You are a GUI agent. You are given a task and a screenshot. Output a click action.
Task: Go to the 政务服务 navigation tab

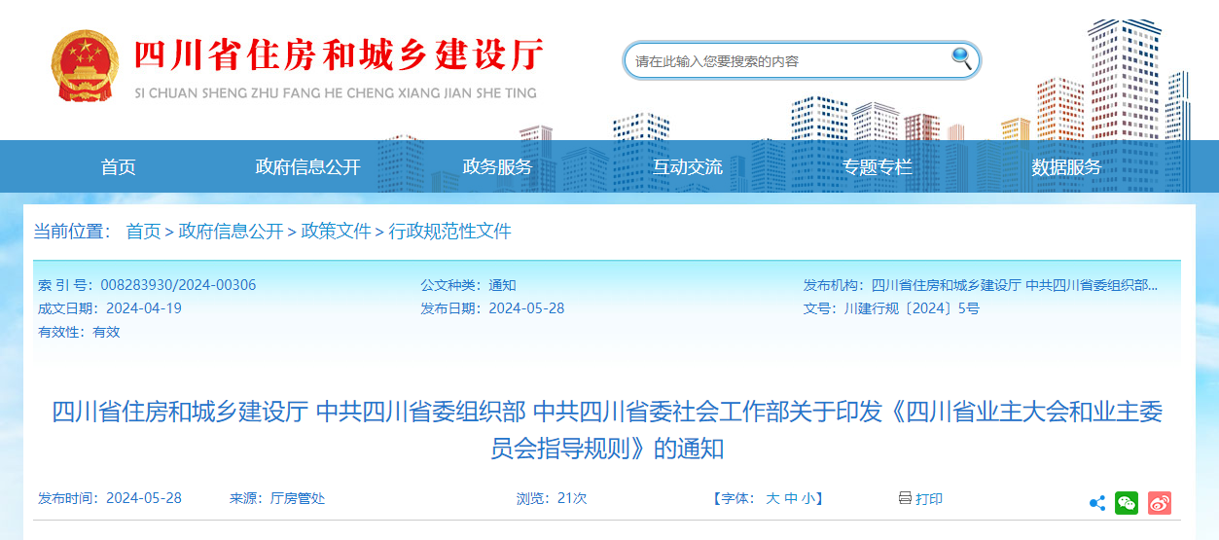coord(497,167)
